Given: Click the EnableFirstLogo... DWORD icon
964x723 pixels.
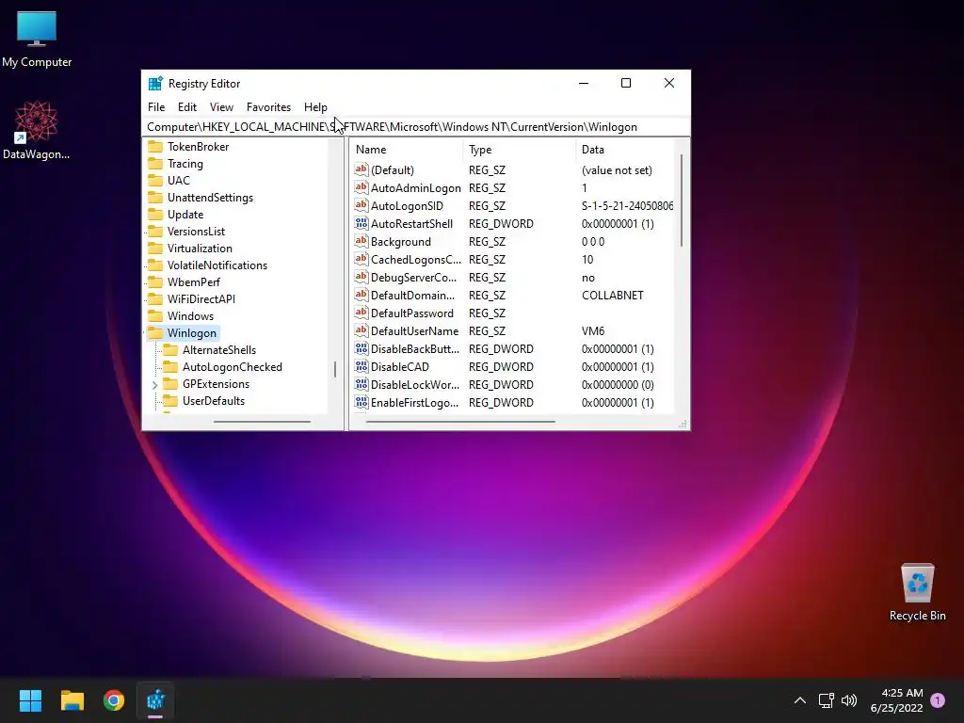Looking at the screenshot, I should [361, 401].
